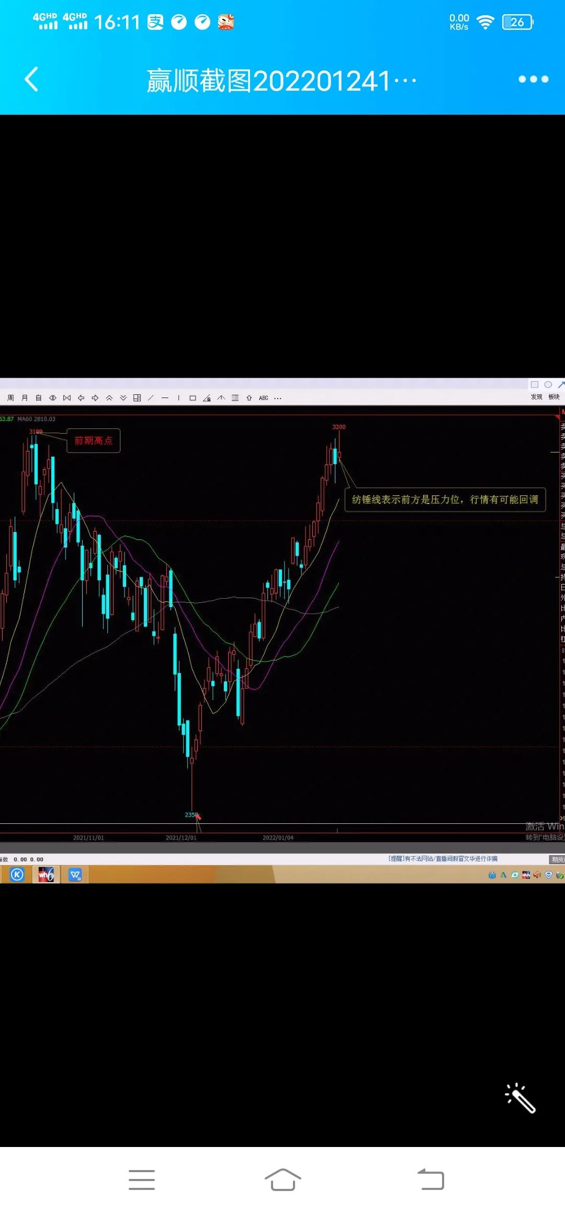Viewport: 565px width, 1213px height.
Task: Expand more drawing tools ellipsis
Action: click(x=278, y=398)
